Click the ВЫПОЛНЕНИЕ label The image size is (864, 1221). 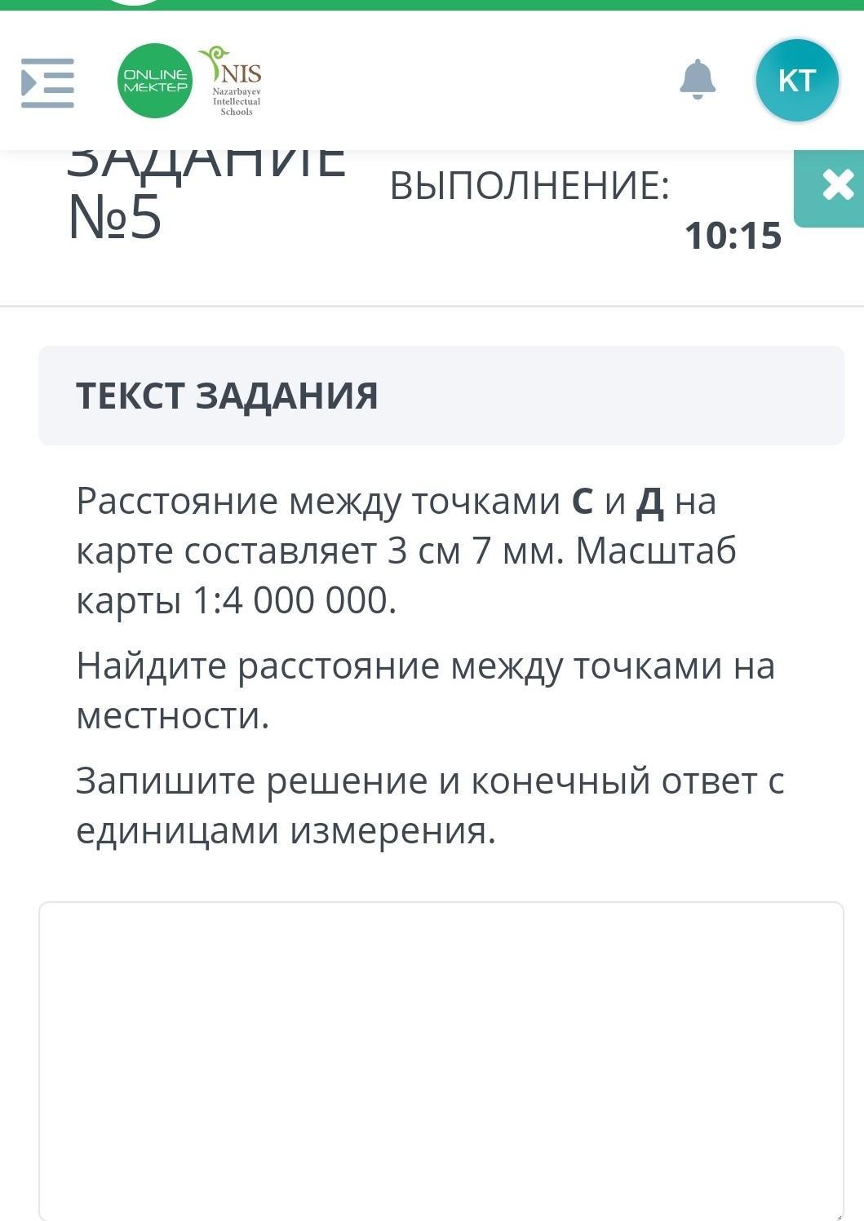(x=529, y=186)
